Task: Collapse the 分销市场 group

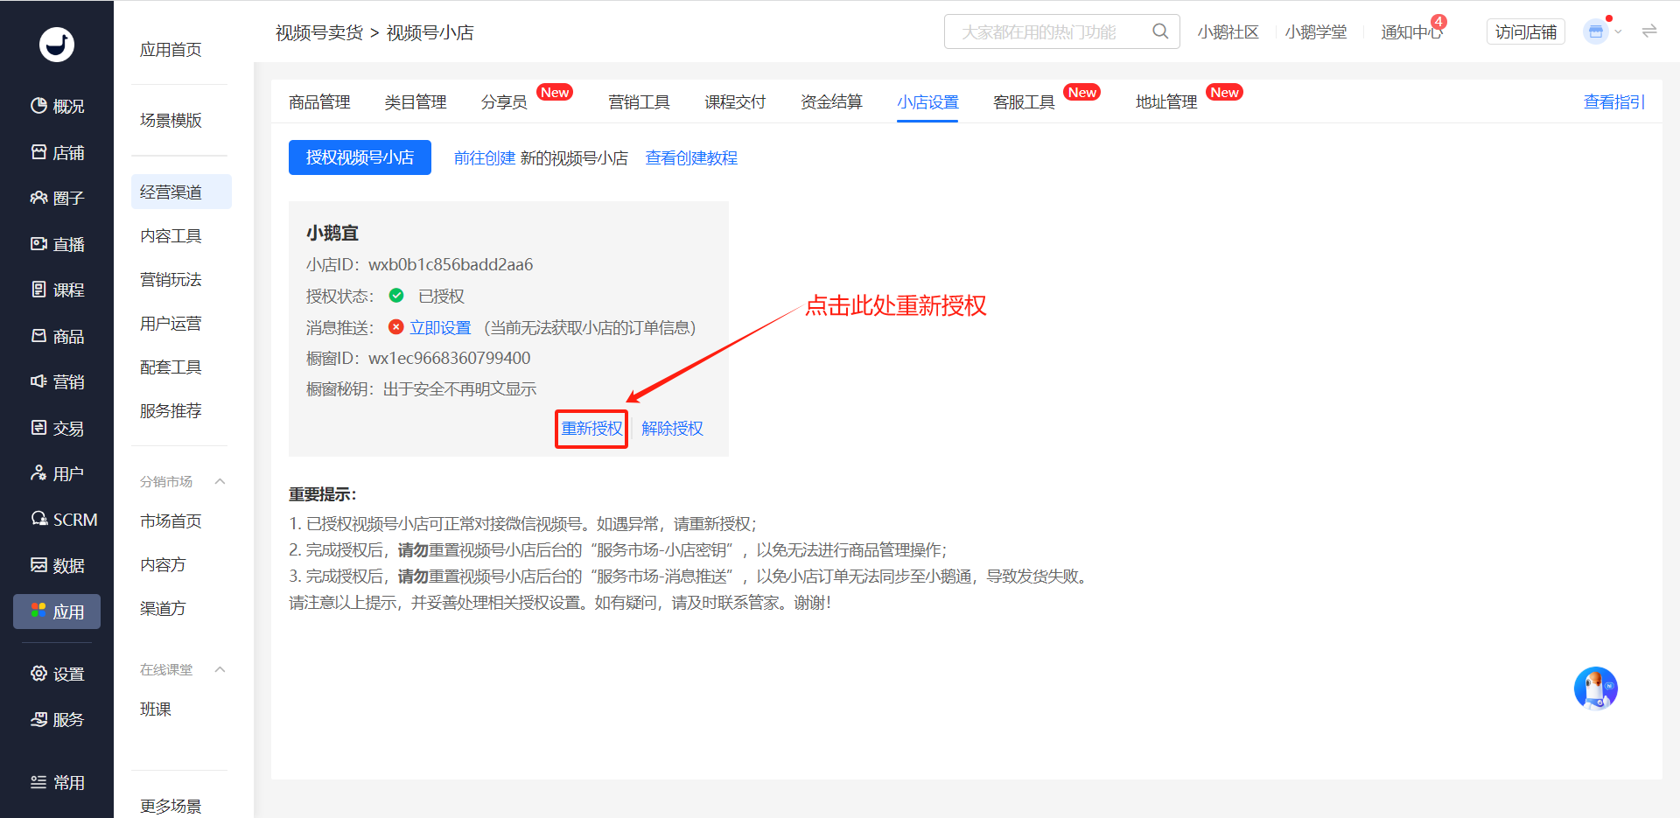Action: pos(220,481)
